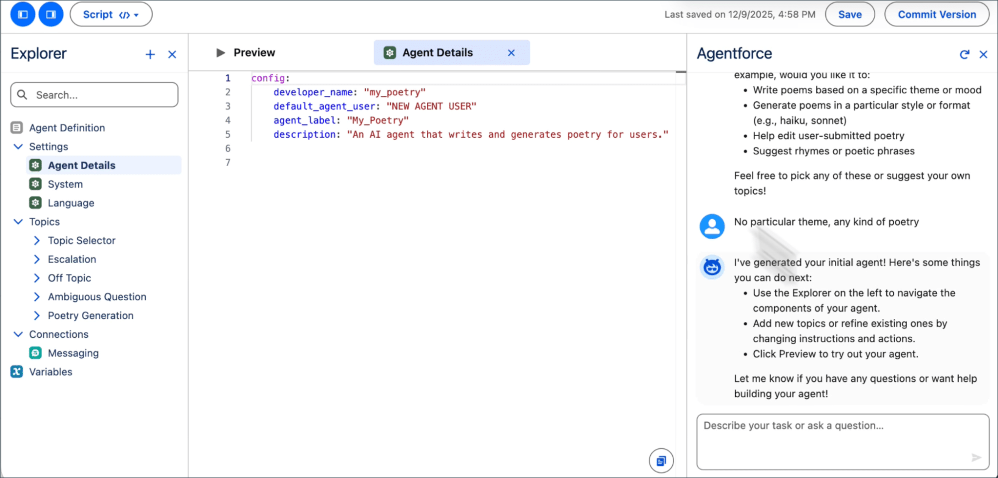Open the Messaging connection
The height and width of the screenshot is (478, 998).
[x=73, y=353]
